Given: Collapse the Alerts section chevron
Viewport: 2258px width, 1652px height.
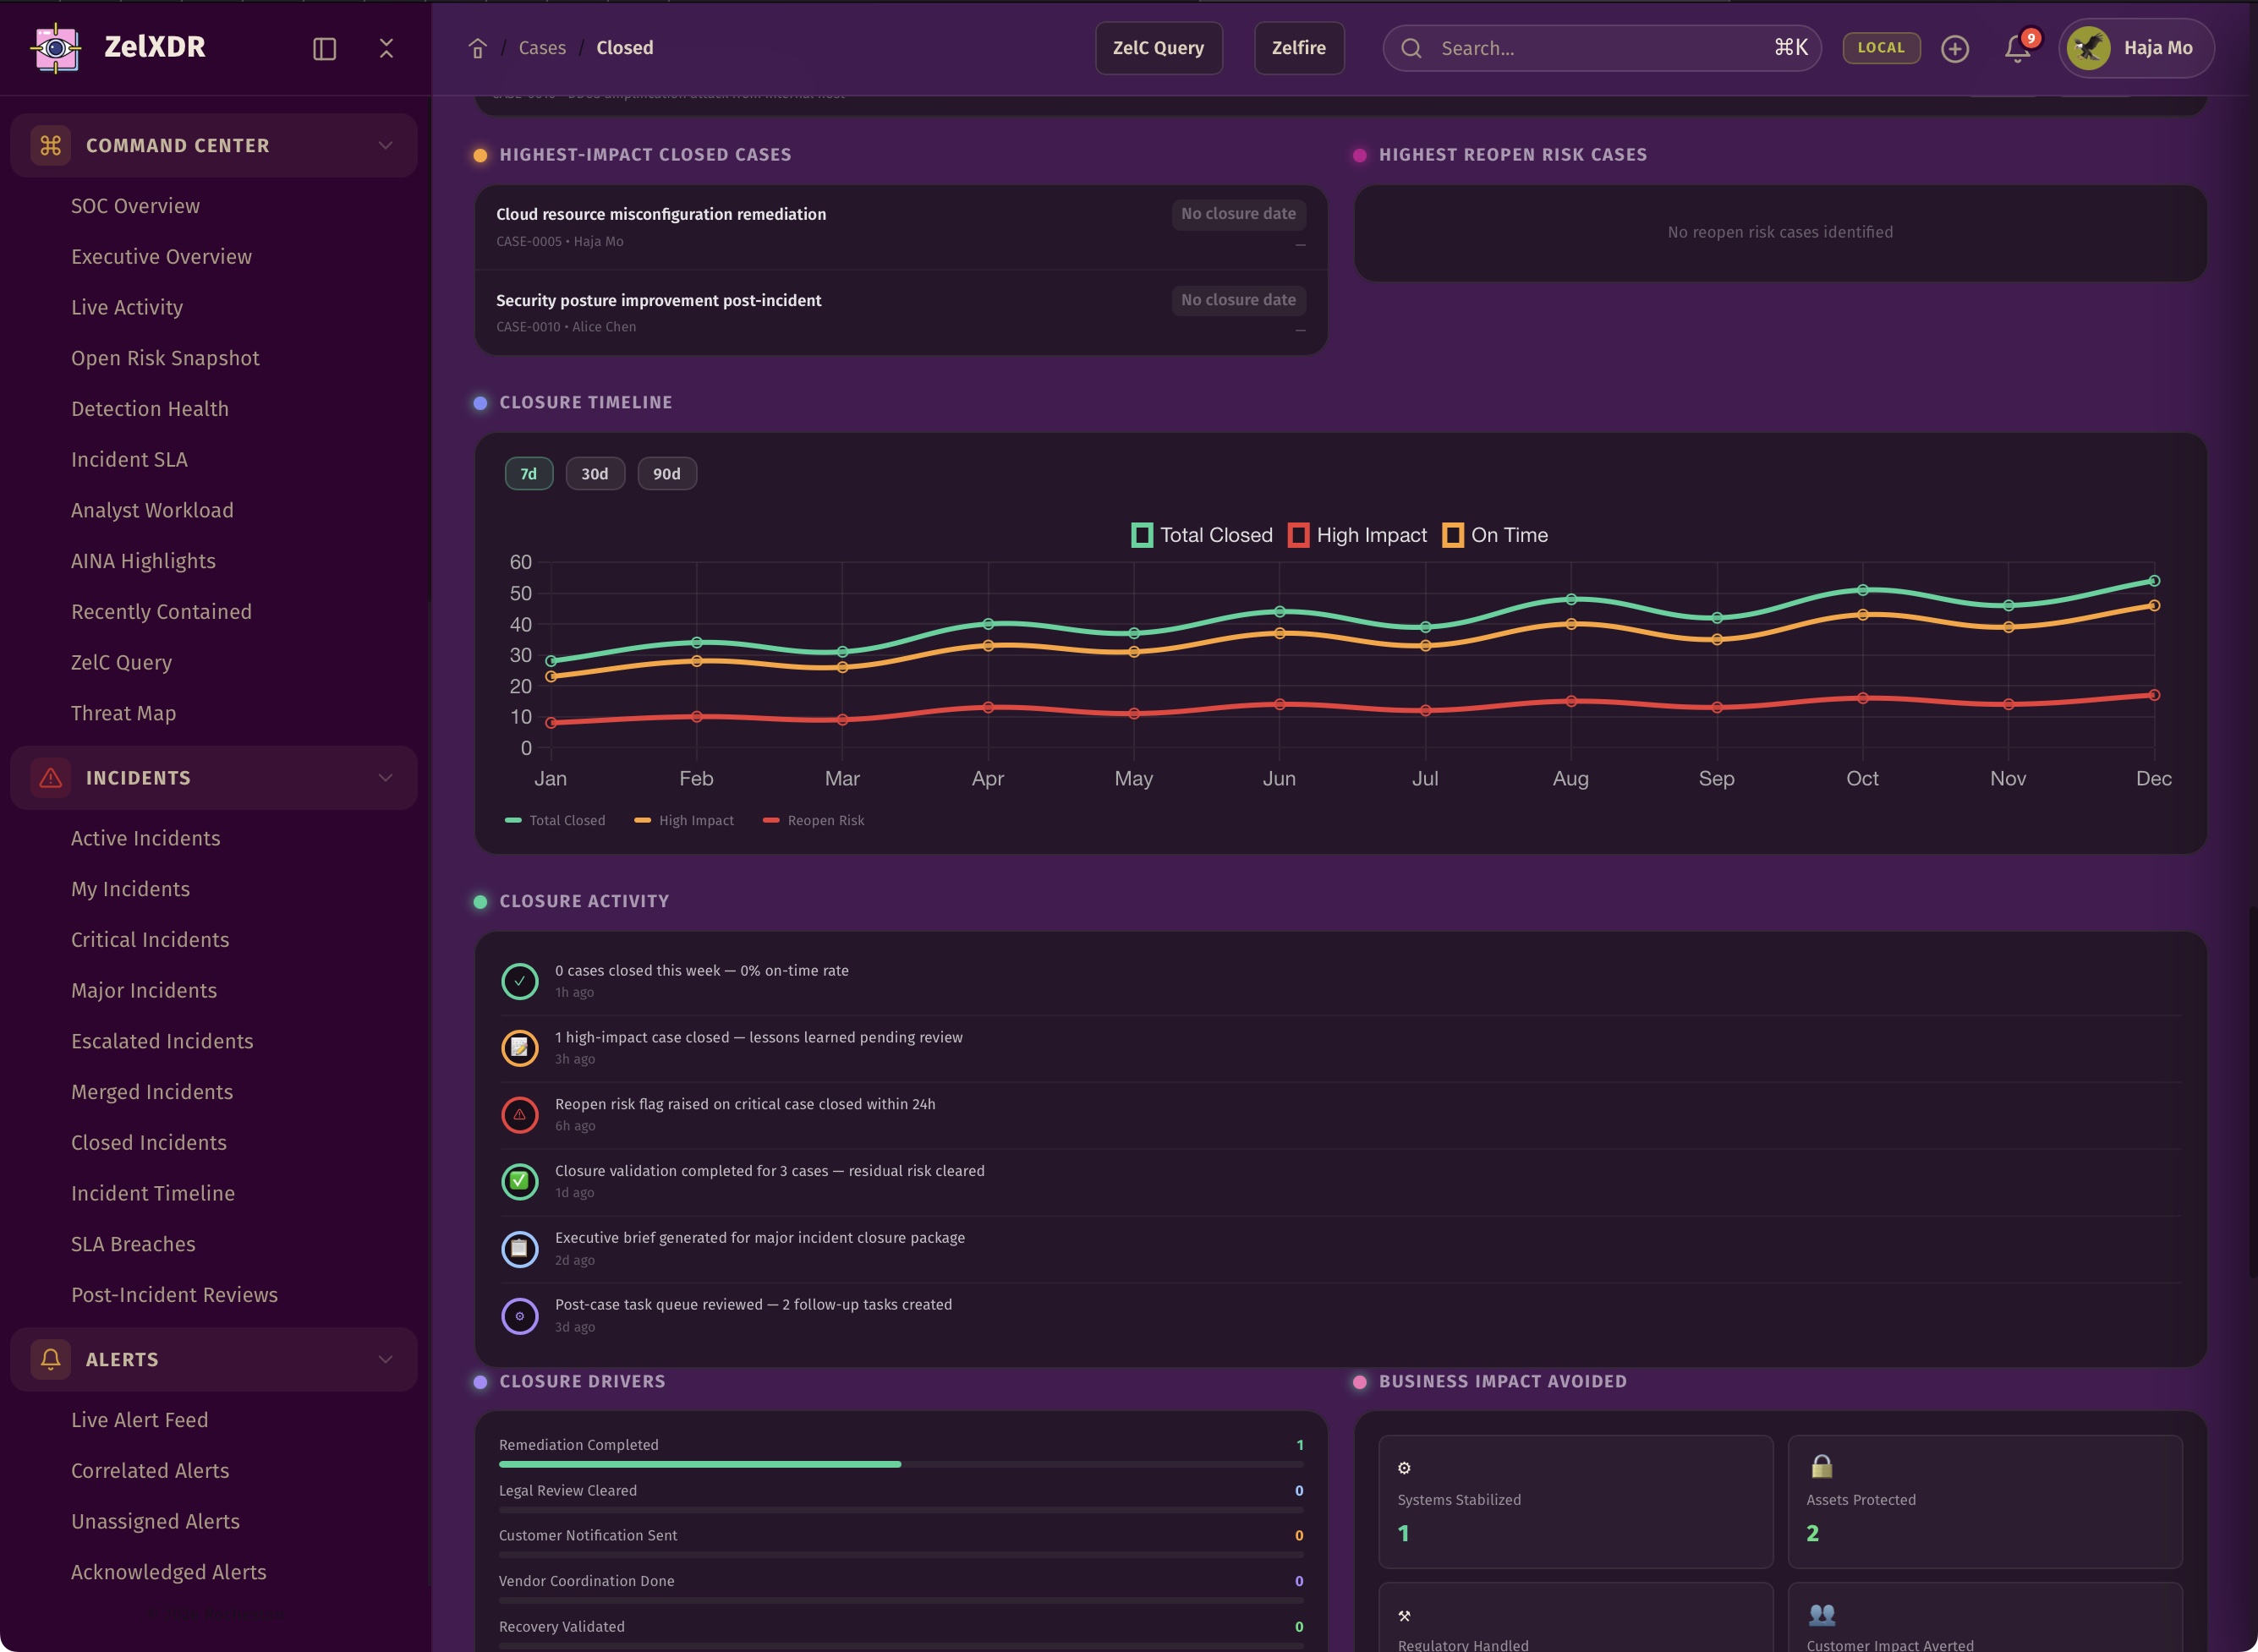Looking at the screenshot, I should pos(385,1359).
